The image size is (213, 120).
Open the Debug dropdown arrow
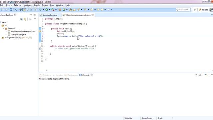coord(43,10)
